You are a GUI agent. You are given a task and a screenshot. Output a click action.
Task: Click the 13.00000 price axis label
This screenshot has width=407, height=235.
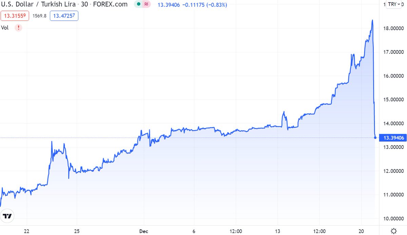pyautogui.click(x=393, y=147)
